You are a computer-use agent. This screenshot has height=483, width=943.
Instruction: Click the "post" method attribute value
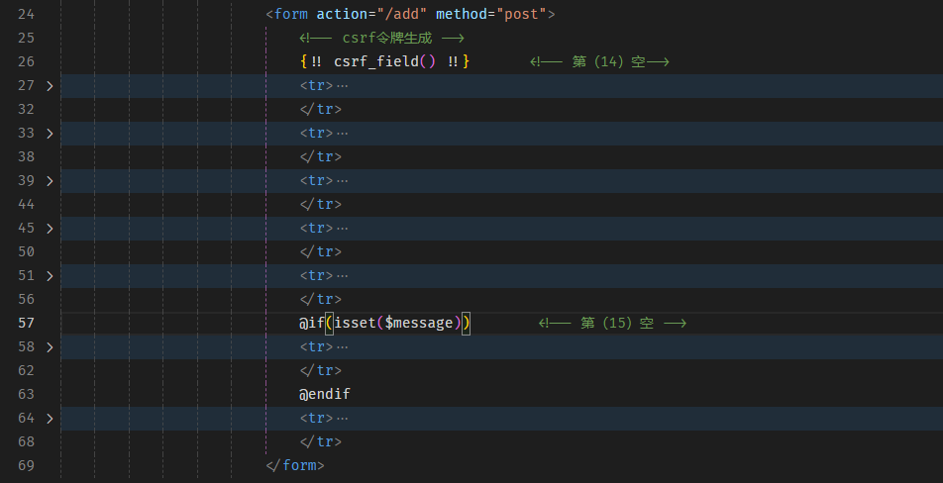[521, 14]
